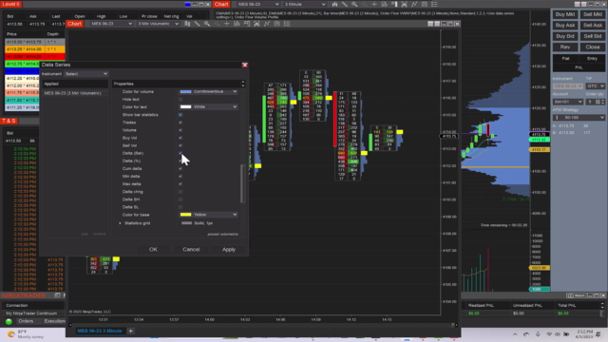
Task: Toggle Buy Vol checkbox
Action: (x=180, y=138)
